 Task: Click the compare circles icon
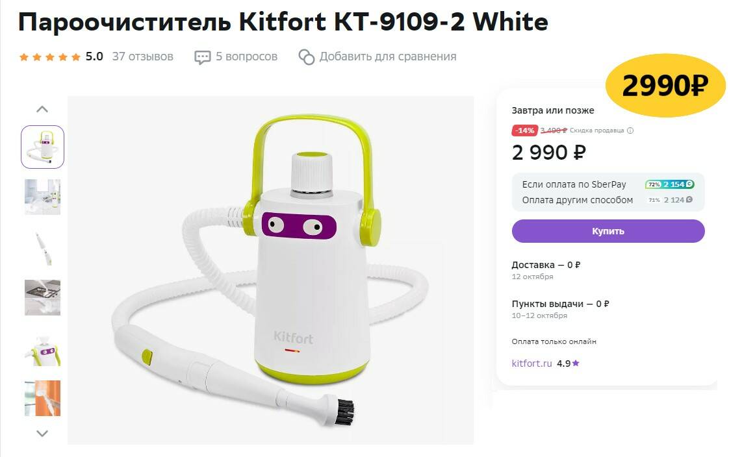[x=306, y=56]
